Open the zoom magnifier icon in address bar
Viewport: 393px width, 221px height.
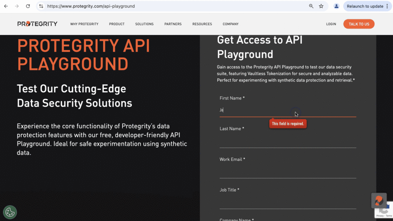(x=311, y=6)
